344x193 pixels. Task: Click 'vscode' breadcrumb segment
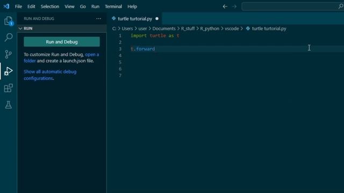point(232,28)
